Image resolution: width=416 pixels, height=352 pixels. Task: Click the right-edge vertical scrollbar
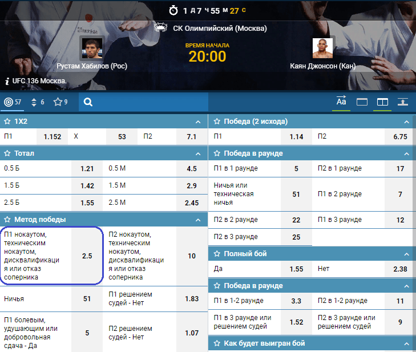coord(414,233)
